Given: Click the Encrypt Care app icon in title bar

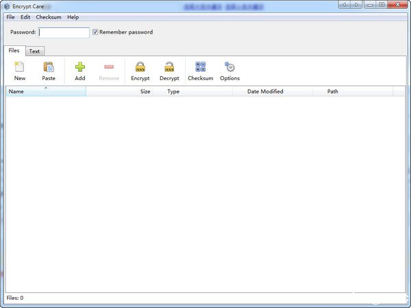Looking at the screenshot, I should 6,6.
